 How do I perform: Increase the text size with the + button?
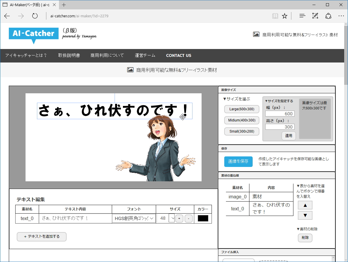[x=179, y=218]
